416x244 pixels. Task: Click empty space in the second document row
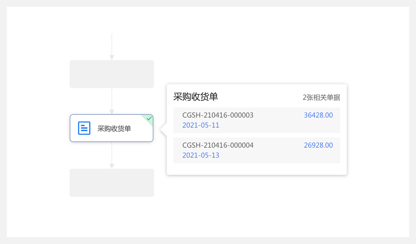[275, 154]
